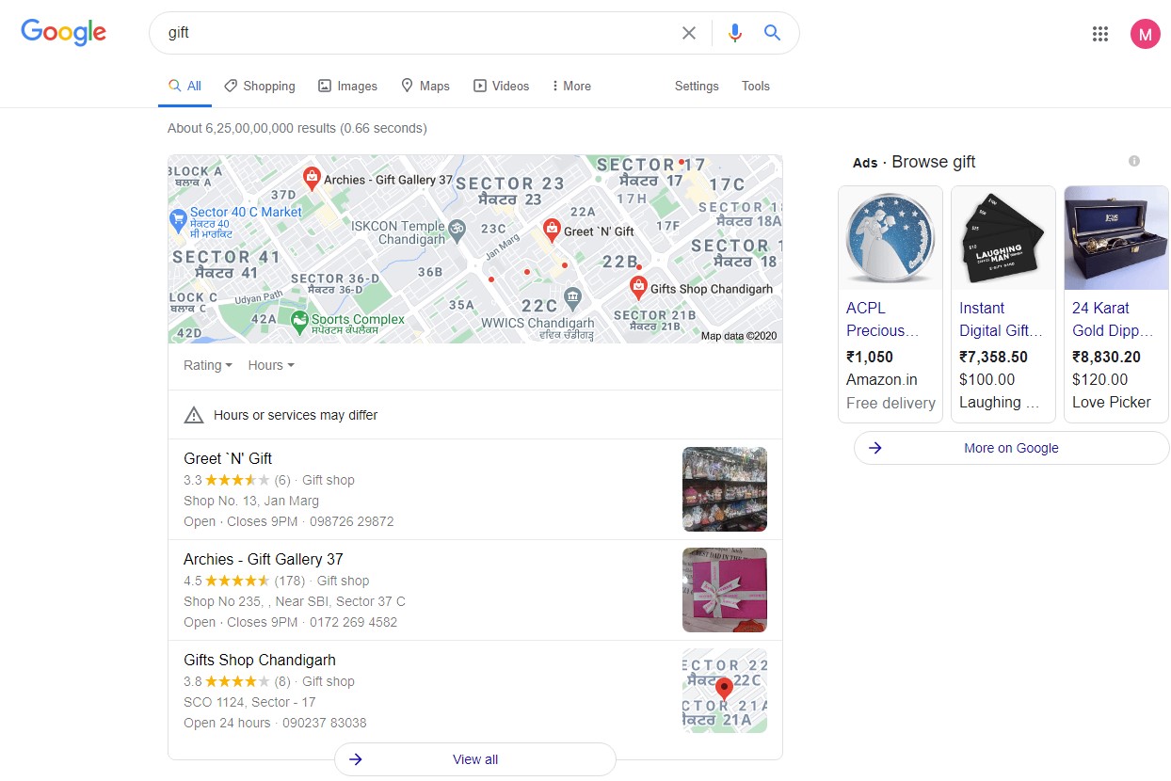Click the ₹1,050 price text
Image resolution: width=1171 pixels, height=781 pixels.
point(870,357)
